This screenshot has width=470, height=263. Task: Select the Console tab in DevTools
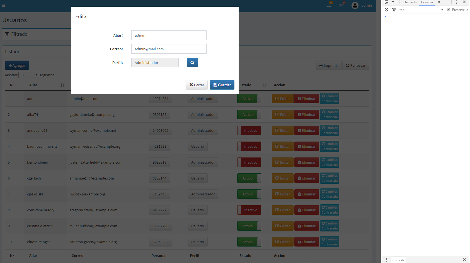427,2
